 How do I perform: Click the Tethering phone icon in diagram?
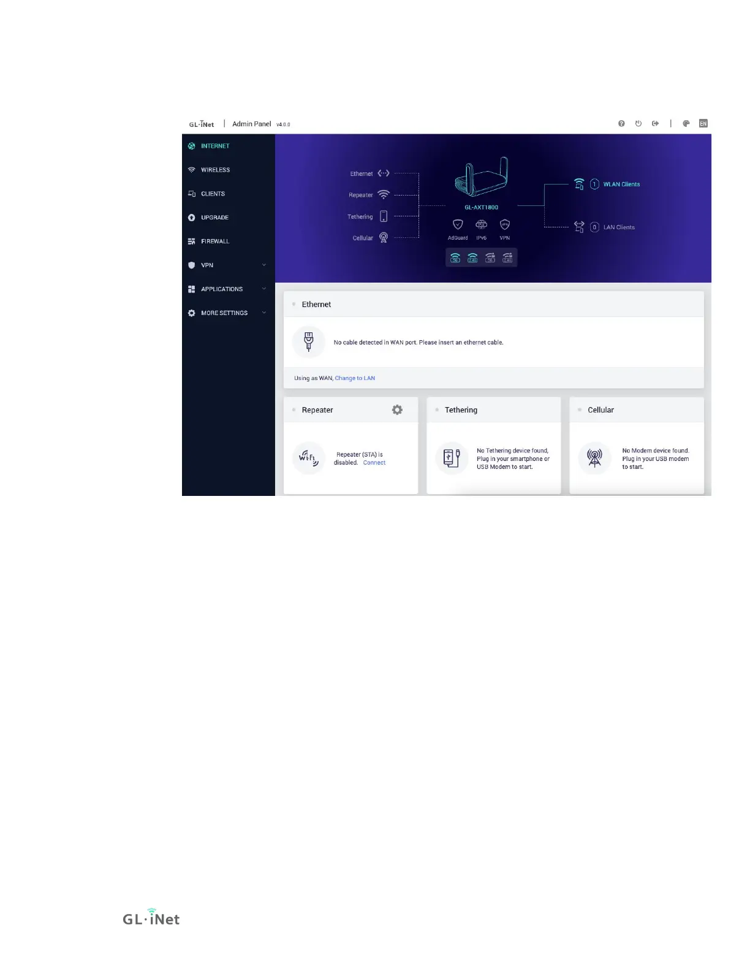coord(384,216)
